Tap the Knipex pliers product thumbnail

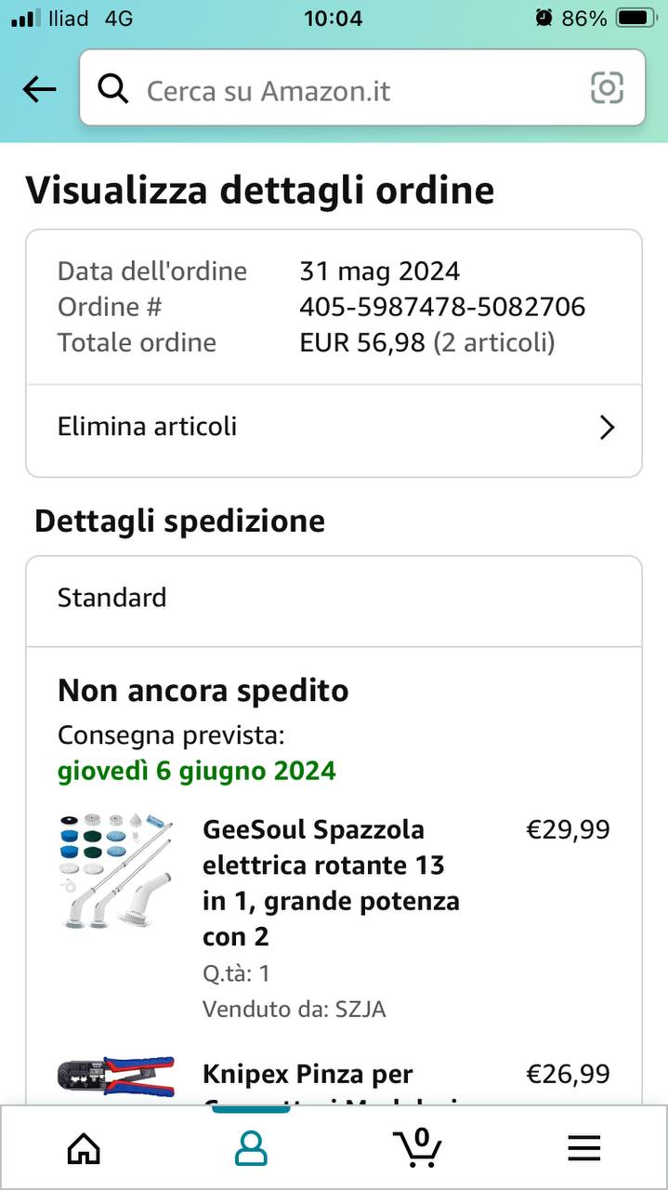[x=116, y=1077]
